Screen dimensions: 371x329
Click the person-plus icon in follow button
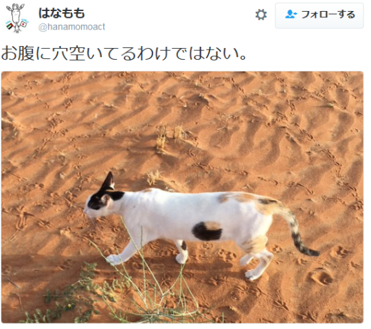(x=291, y=14)
